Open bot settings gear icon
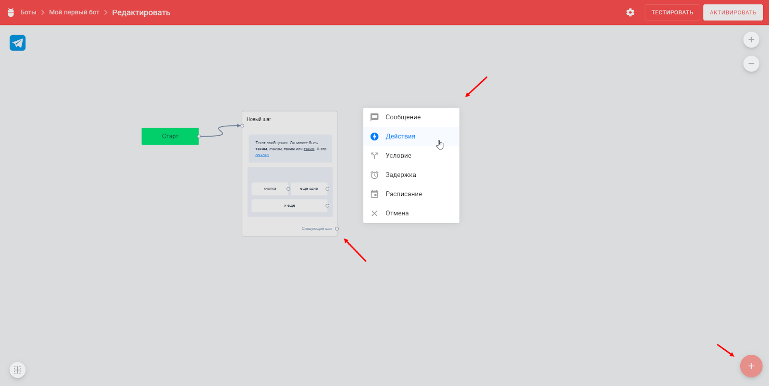Screen dimensions: 769x386 630,12
